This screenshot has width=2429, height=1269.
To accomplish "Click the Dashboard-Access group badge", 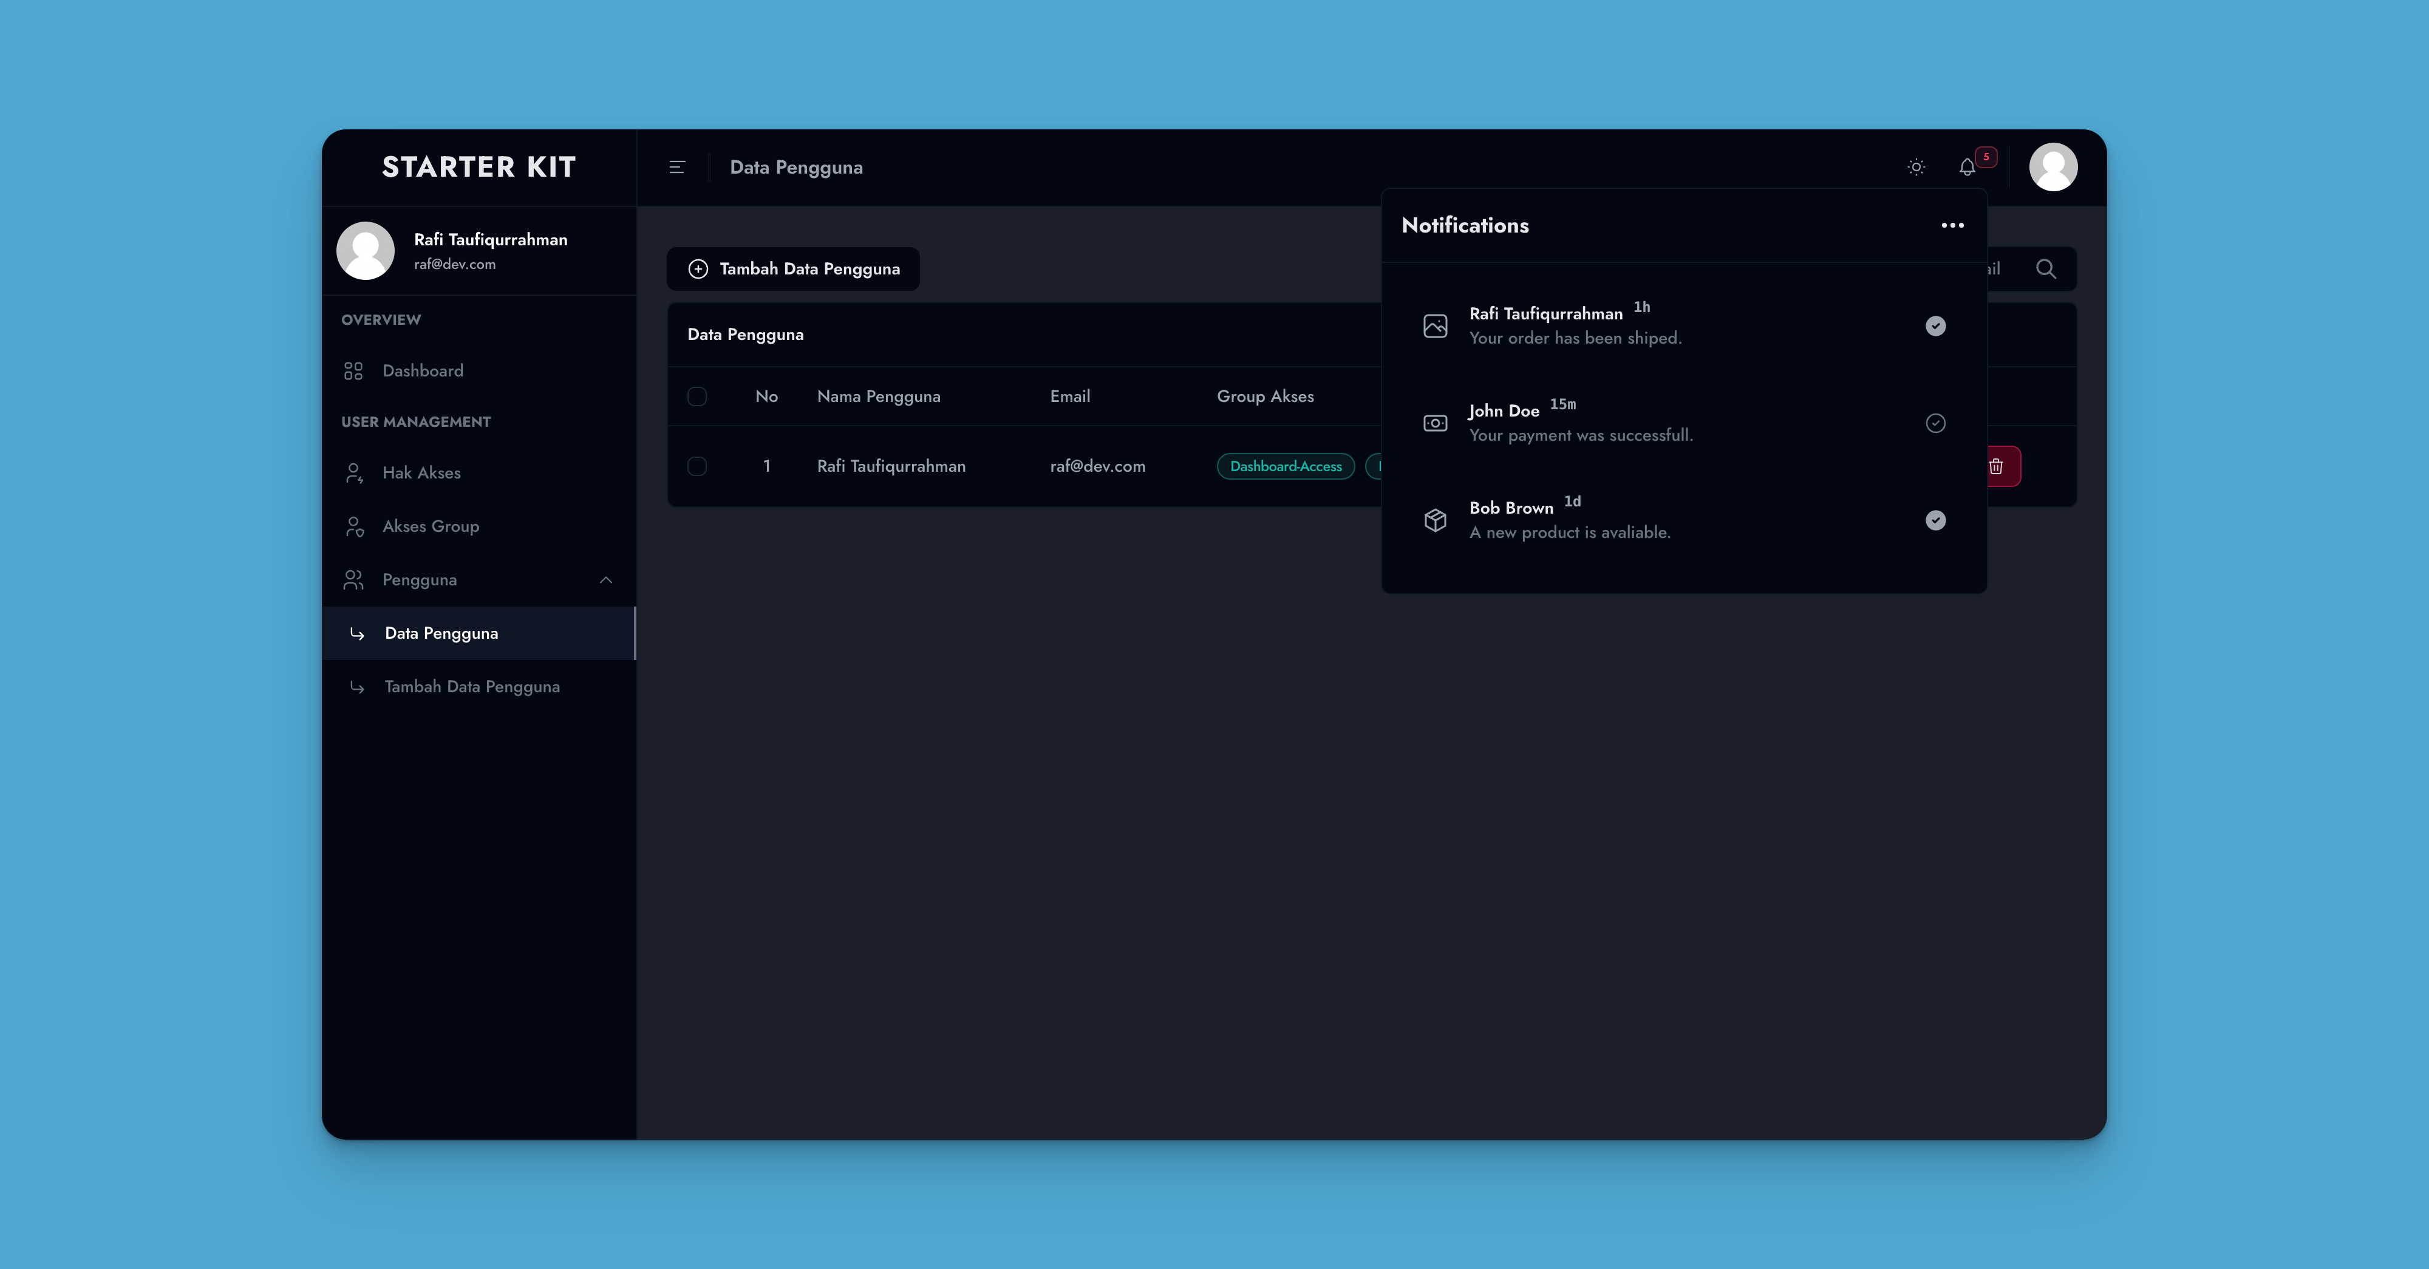I will [1285, 466].
